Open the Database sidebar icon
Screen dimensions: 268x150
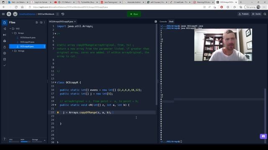(x=5, y=59)
